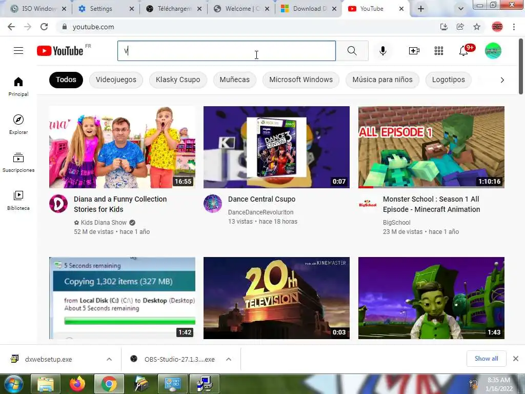This screenshot has height=394, width=525.
Task: Switch to the Téléchargement tab
Action: [x=173, y=9]
